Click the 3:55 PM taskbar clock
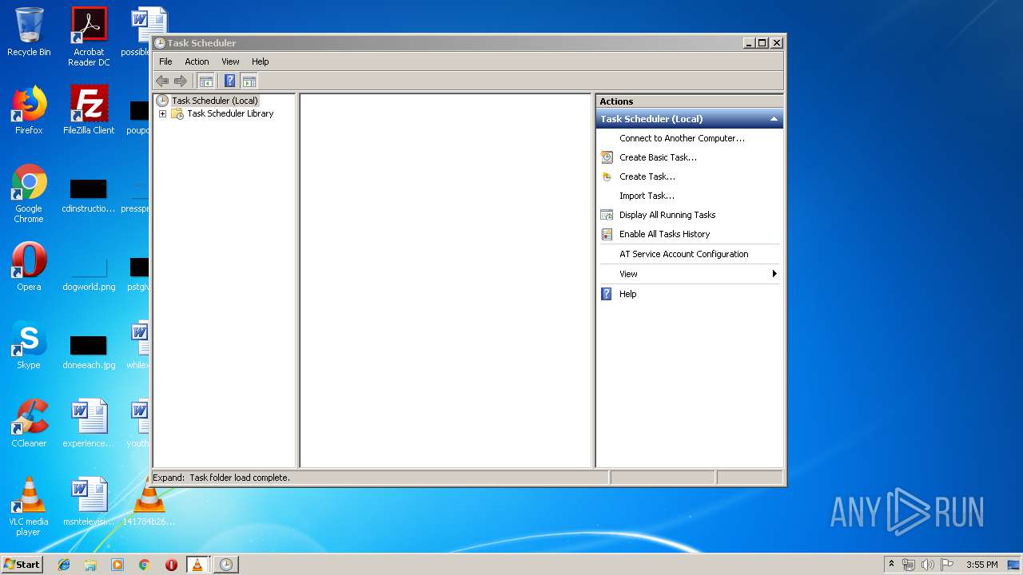The image size is (1023, 575). (981, 565)
